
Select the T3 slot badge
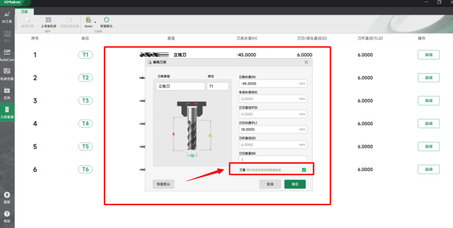pyautogui.click(x=86, y=101)
